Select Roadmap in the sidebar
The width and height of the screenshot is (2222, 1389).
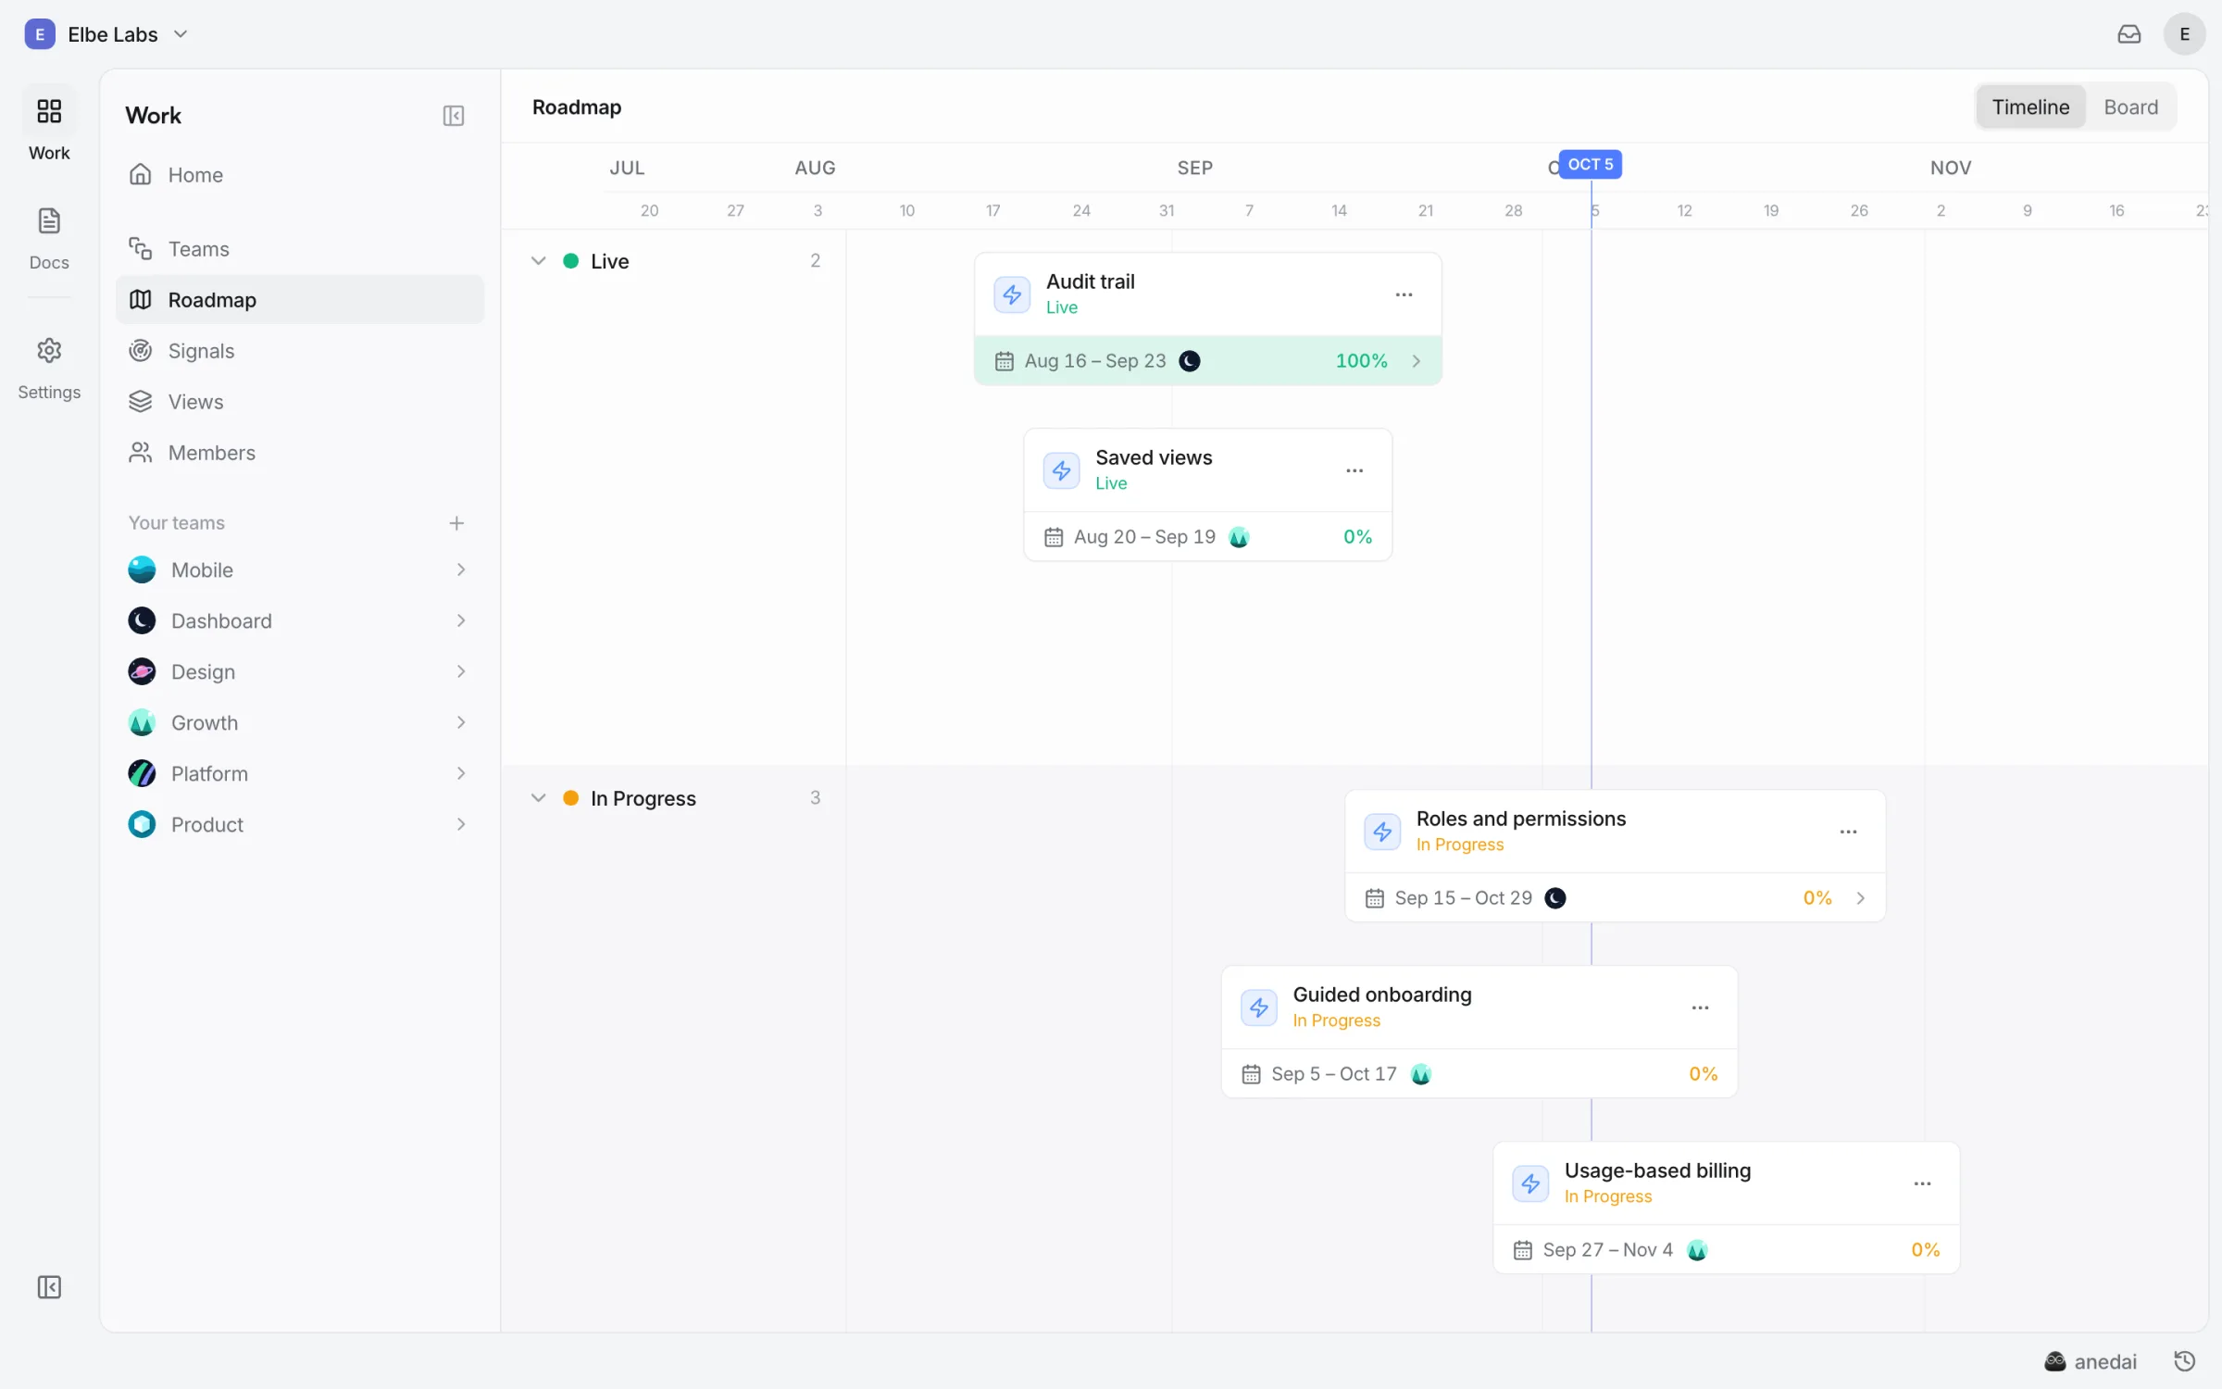tap(300, 300)
